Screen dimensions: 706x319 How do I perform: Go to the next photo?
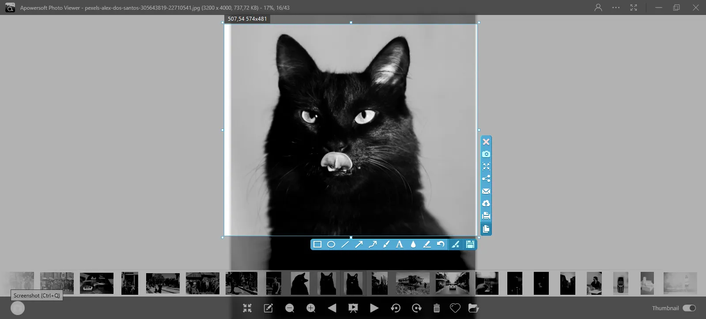point(374,308)
